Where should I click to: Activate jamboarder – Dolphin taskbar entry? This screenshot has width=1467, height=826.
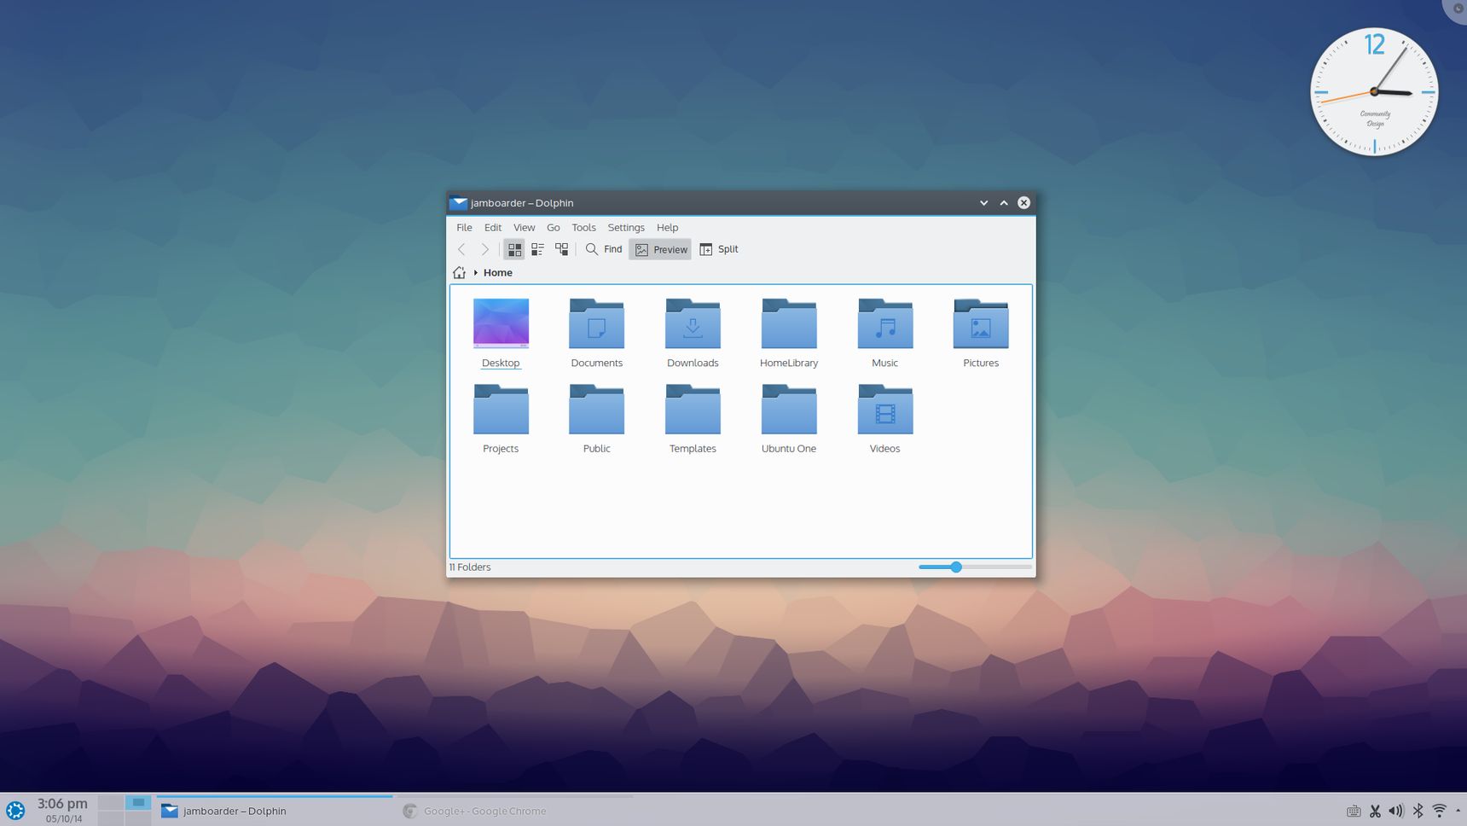275,811
